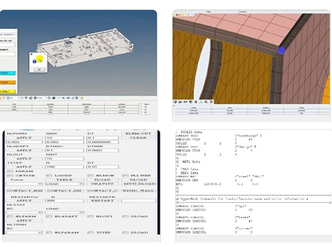Select the blue node at the mesh corner
Image resolution: width=332 pixels, height=247 pixels.
[x=281, y=50]
